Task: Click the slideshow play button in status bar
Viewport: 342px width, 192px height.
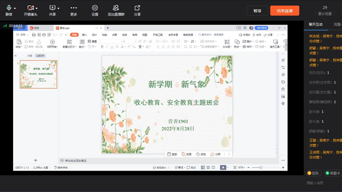Action: (223, 167)
